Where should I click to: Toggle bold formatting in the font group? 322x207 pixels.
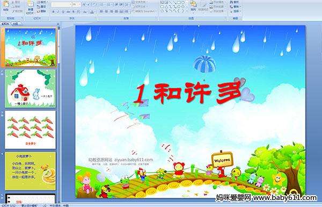click(53, 12)
